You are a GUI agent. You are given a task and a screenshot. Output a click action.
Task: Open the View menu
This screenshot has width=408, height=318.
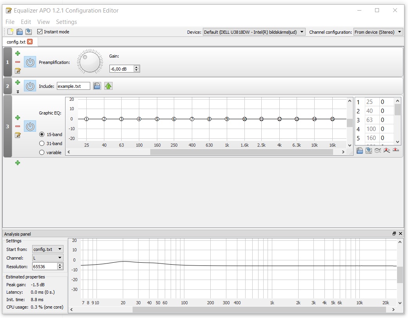(43, 22)
